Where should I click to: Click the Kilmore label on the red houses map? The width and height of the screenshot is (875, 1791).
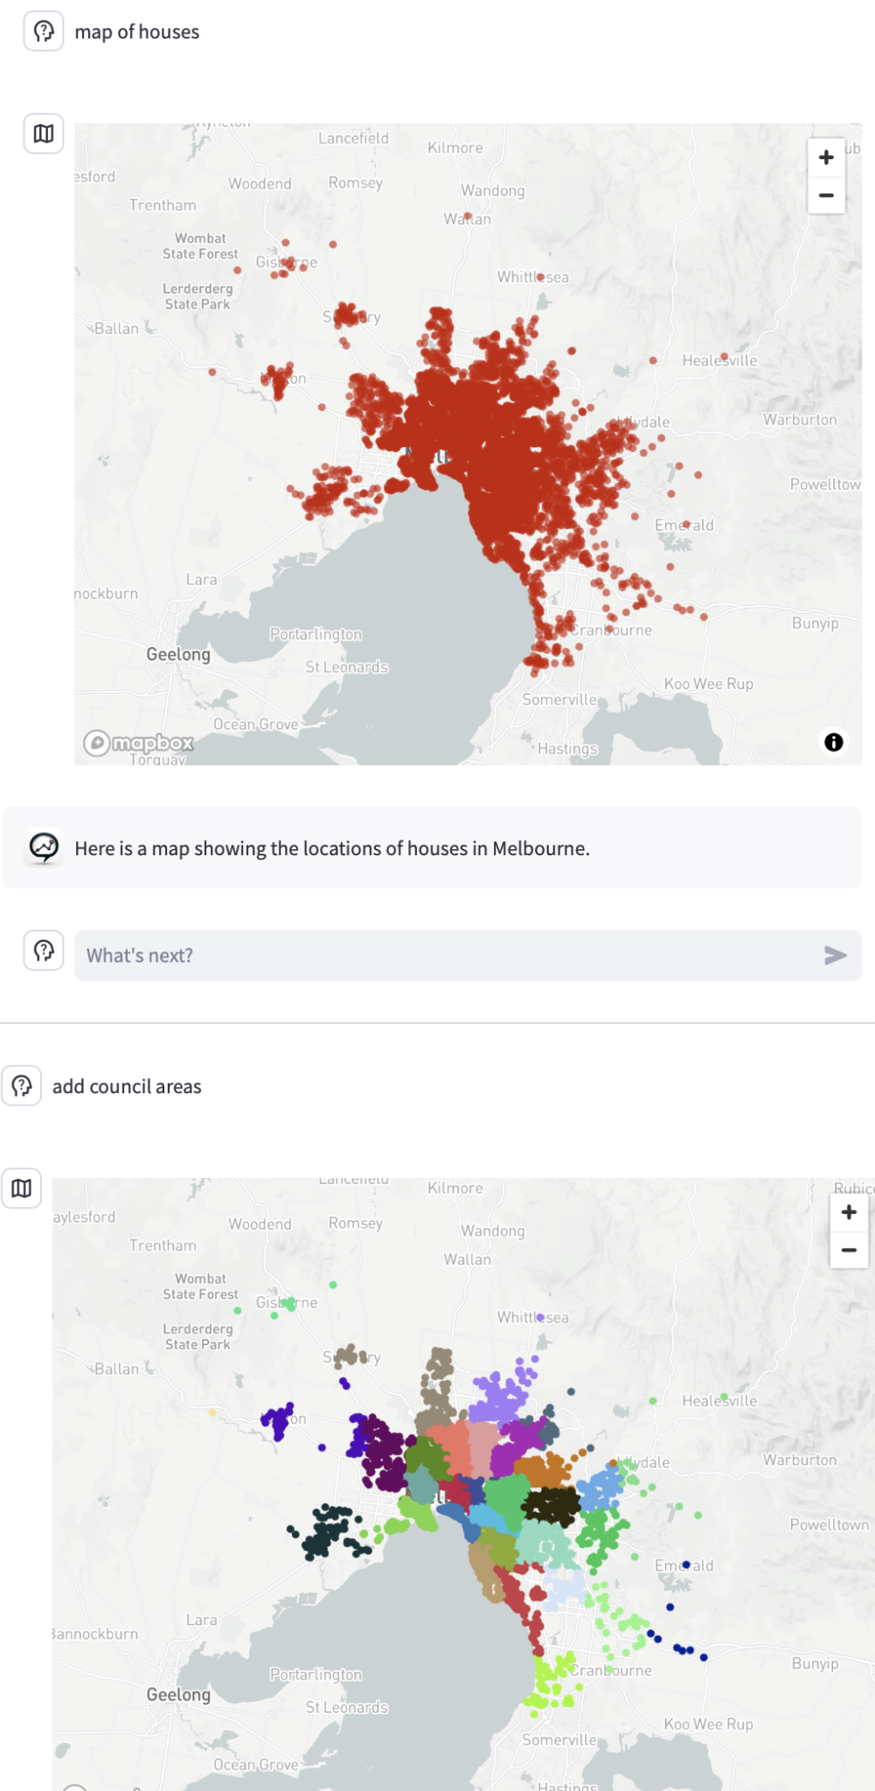pyautogui.click(x=455, y=148)
